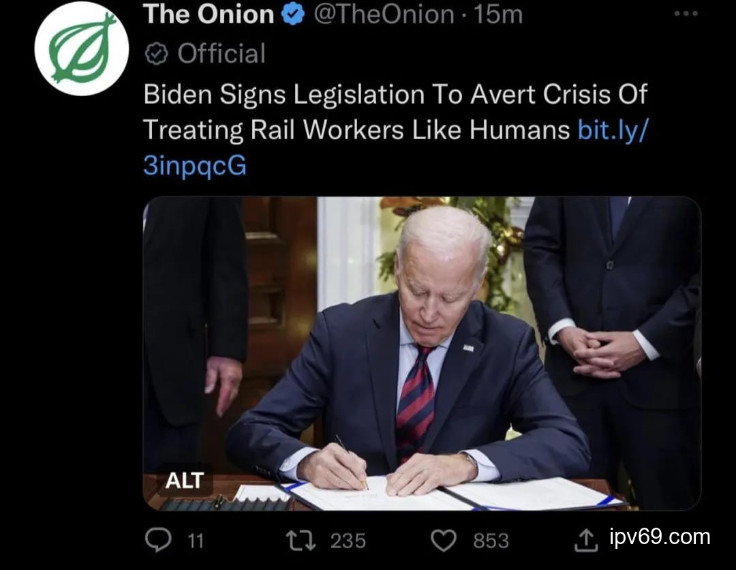Click the blue verified checkmark badge
The image size is (736, 570).
pyautogui.click(x=293, y=14)
